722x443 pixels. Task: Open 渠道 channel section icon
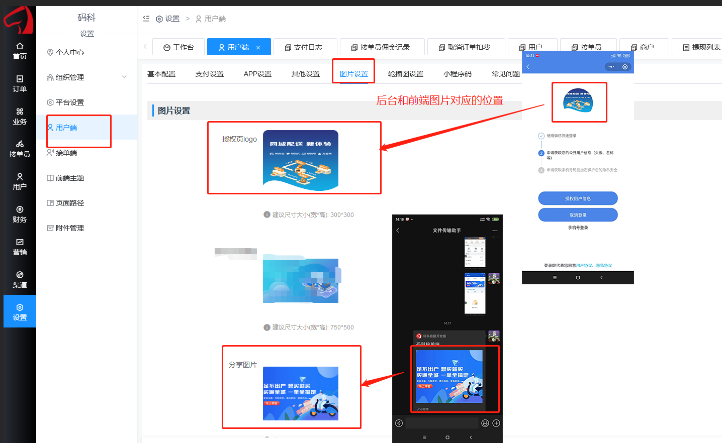click(20, 279)
